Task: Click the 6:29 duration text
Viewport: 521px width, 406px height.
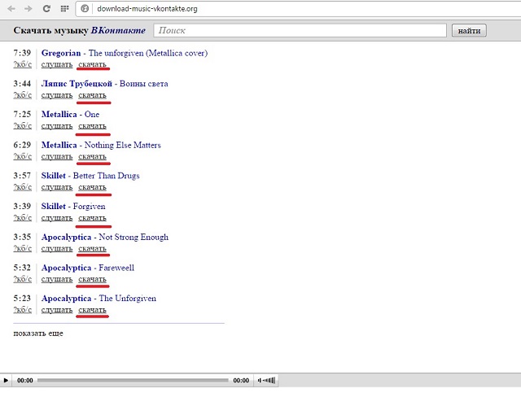Action: tap(22, 145)
